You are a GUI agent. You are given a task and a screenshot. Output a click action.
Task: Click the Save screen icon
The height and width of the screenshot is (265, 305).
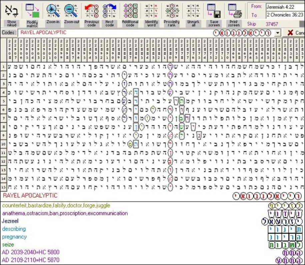click(x=214, y=11)
